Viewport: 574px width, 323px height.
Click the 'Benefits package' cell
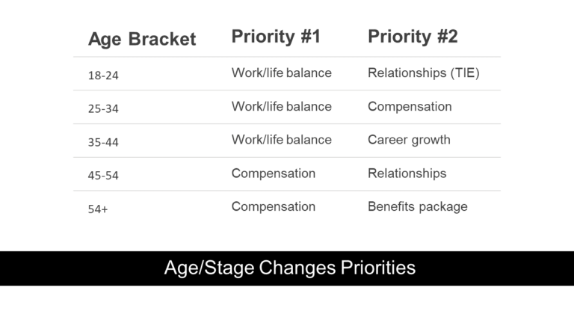tap(417, 206)
